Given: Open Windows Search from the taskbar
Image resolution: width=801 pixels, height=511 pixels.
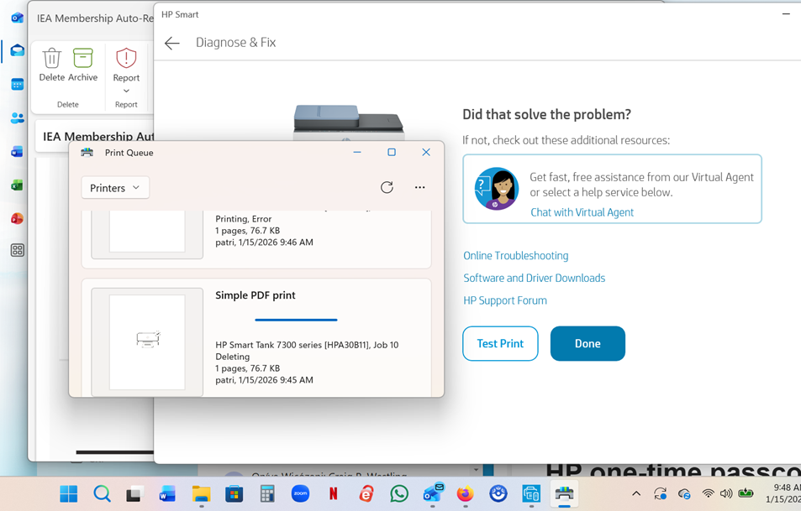Looking at the screenshot, I should tap(102, 493).
